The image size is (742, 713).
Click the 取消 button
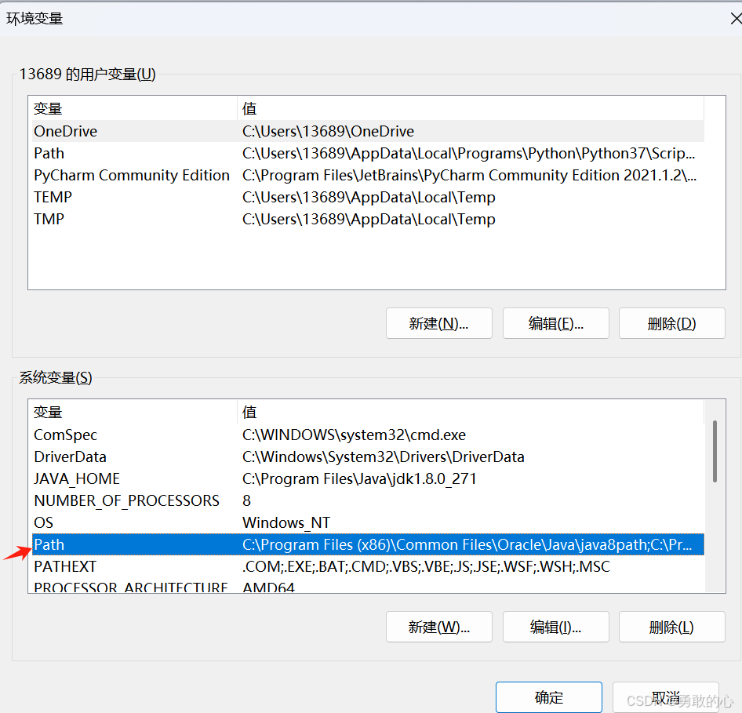pyautogui.click(x=665, y=697)
